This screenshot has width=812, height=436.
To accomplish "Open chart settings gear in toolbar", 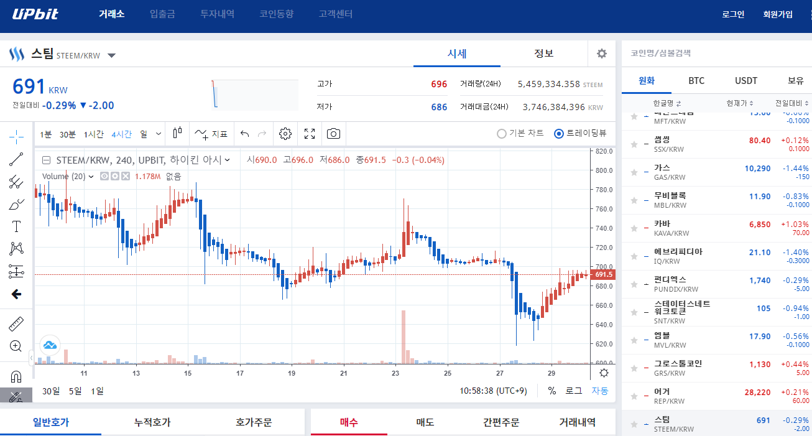I will pyautogui.click(x=285, y=134).
